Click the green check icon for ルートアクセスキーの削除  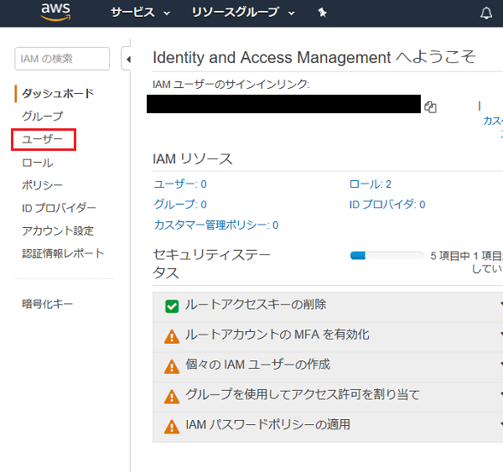point(172,306)
